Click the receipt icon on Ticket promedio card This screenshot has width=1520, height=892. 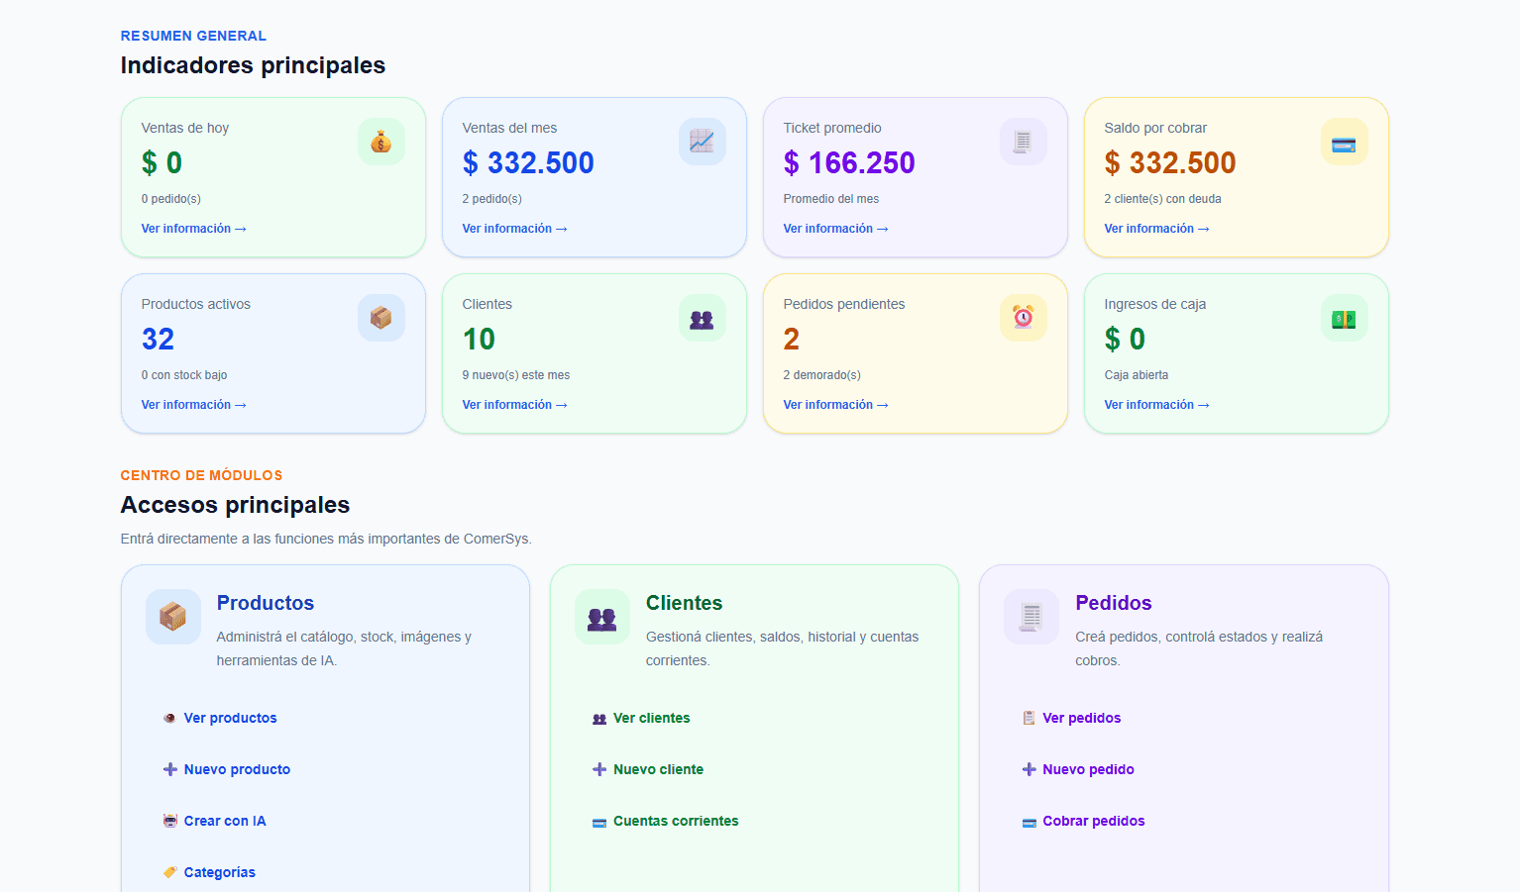click(x=1024, y=142)
